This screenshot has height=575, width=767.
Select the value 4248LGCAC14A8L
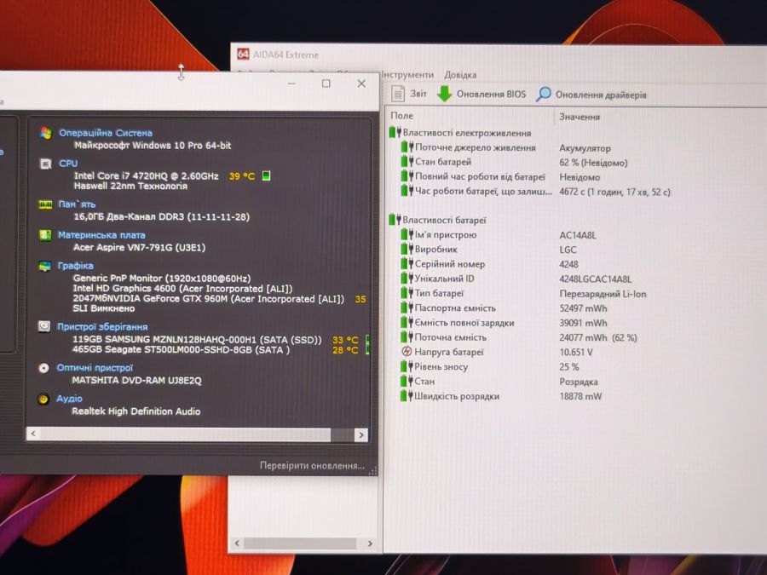[x=596, y=279]
